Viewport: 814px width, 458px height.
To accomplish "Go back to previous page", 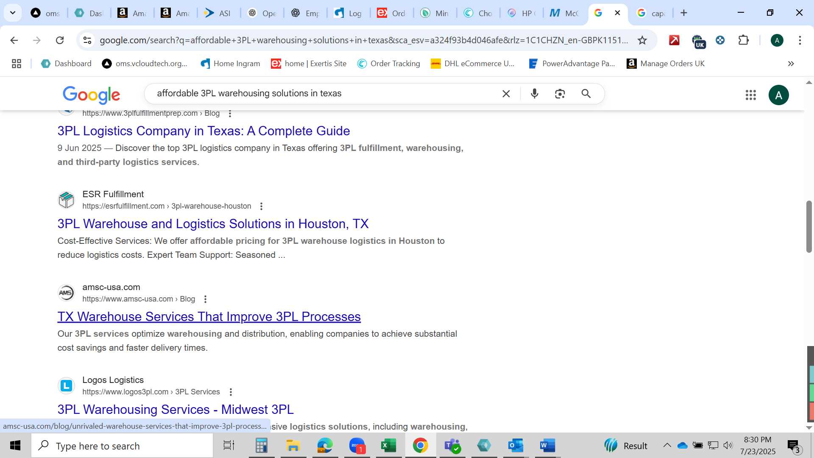I will point(14,40).
